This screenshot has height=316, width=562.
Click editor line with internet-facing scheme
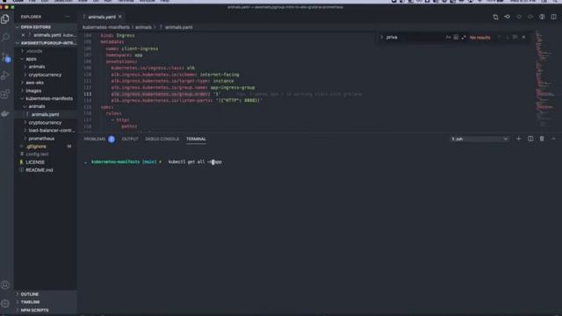coord(175,75)
